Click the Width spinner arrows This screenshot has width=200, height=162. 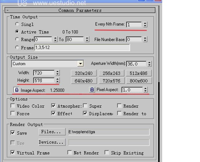coord(57,73)
